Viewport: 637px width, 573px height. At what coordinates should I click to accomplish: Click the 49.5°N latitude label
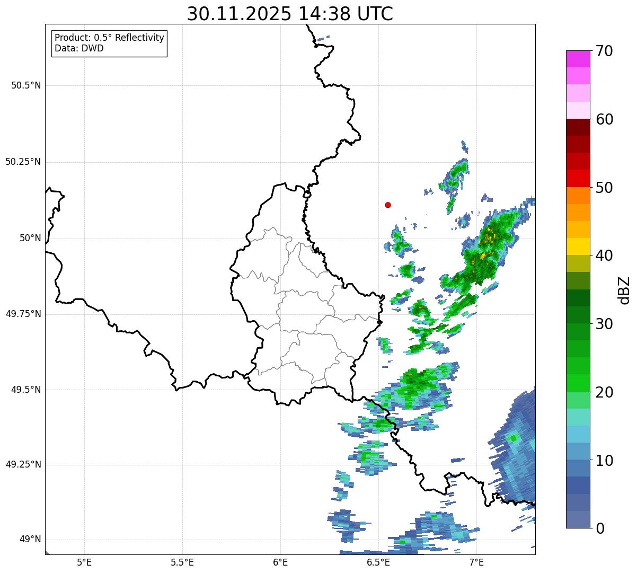tap(26, 390)
